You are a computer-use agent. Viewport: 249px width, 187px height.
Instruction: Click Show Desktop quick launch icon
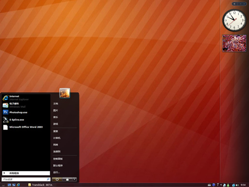tap(9, 185)
